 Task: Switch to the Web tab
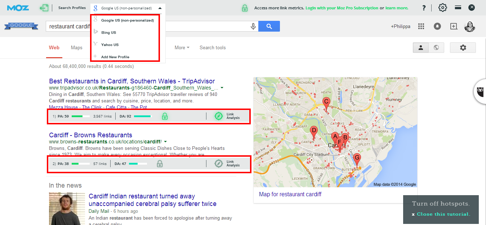[x=54, y=47]
